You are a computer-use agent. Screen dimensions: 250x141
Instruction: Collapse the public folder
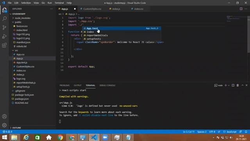coord(18,22)
